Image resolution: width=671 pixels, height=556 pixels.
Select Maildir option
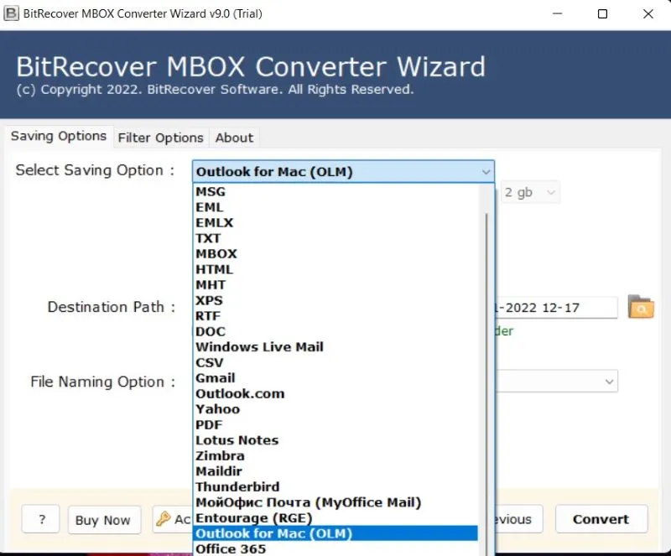pyautogui.click(x=336, y=471)
